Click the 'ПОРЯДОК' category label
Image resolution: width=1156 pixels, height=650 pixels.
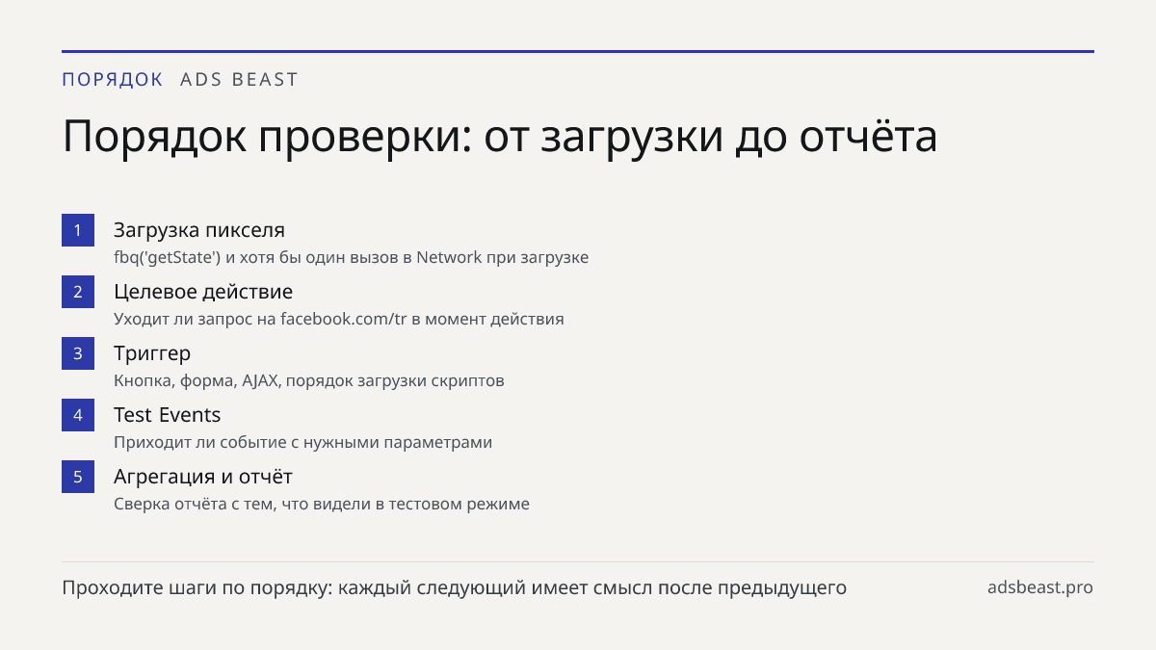pos(113,80)
